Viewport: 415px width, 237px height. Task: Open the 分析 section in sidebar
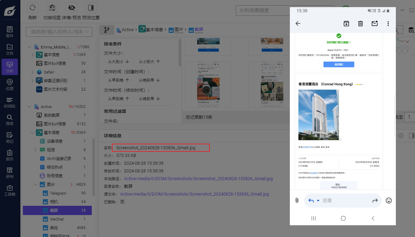tap(10, 67)
